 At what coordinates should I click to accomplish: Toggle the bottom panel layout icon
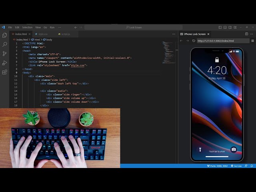pos(225,28)
